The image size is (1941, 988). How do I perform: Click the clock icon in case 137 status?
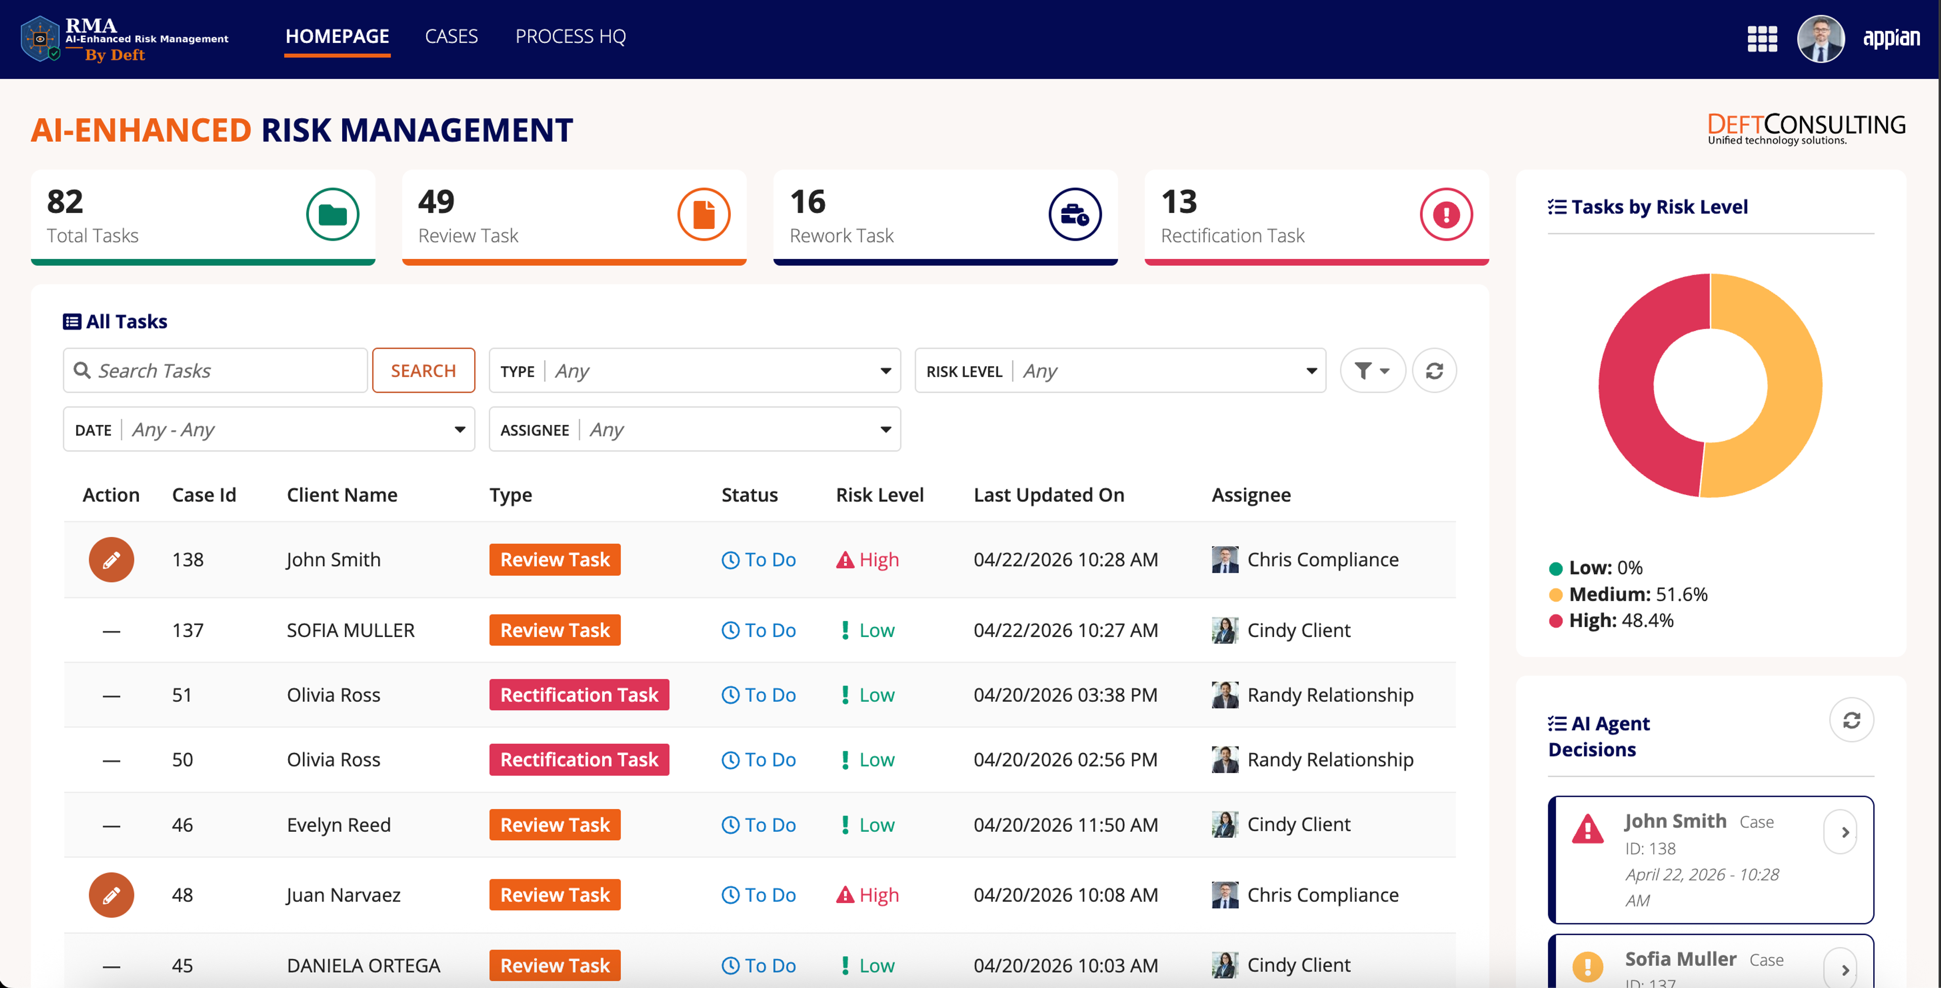click(x=730, y=631)
